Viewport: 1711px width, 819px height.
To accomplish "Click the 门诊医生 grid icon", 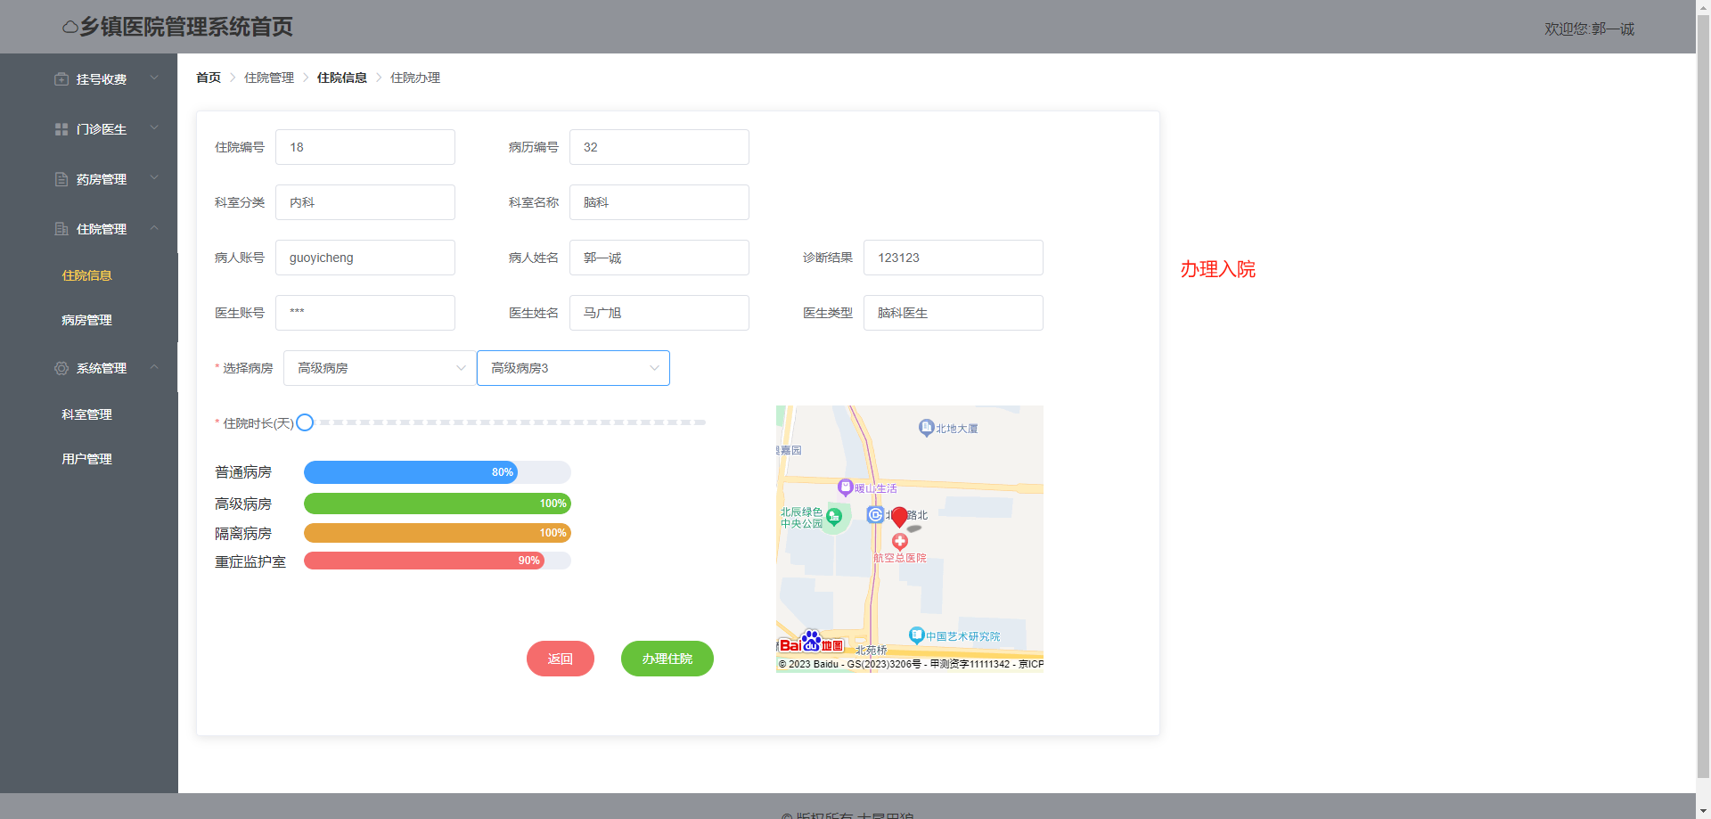I will [x=61, y=129].
